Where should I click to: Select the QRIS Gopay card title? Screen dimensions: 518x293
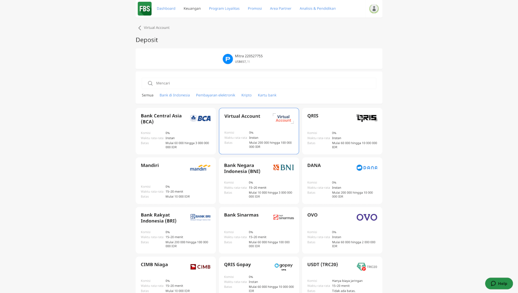(237, 265)
